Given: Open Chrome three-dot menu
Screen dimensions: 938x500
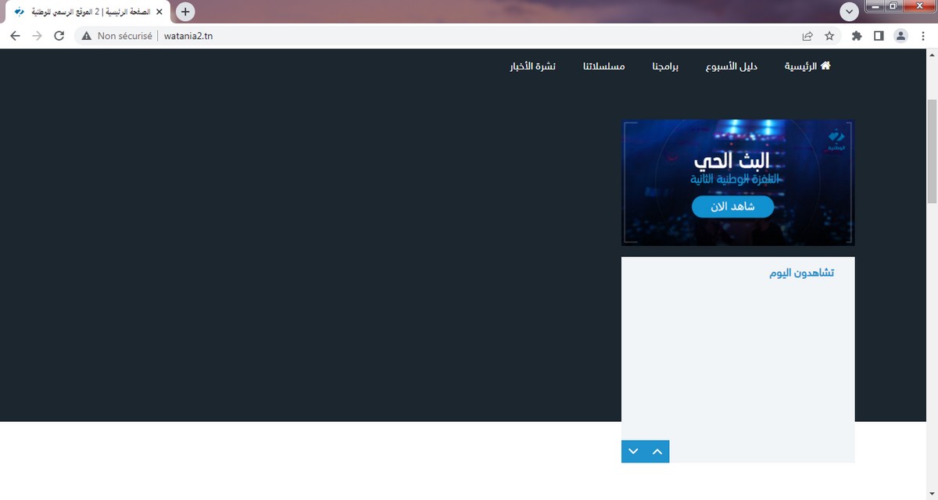Looking at the screenshot, I should tap(923, 36).
